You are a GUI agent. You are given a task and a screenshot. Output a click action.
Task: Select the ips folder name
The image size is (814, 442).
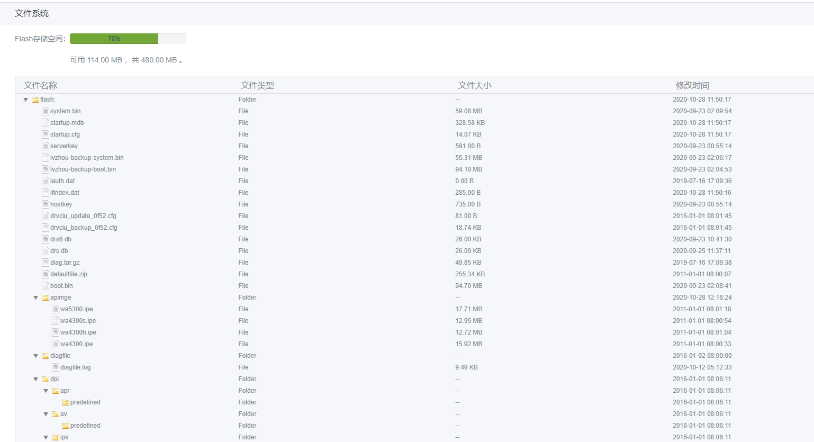tap(64, 437)
